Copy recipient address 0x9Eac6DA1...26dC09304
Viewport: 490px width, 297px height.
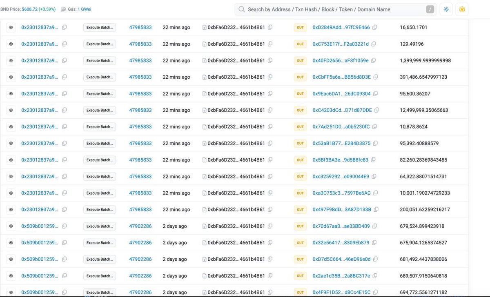[375, 94]
